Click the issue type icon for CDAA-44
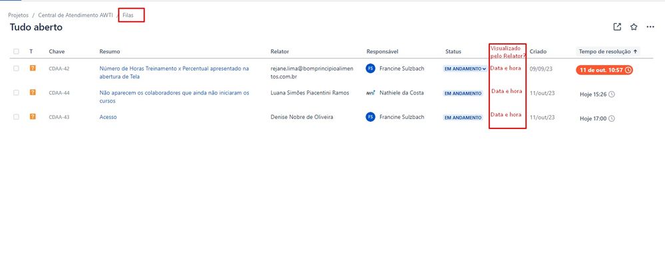 [33, 92]
